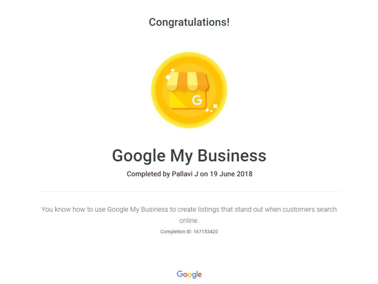The width and height of the screenshot is (378, 284).
Task: Click the 'Completed by' text
Action: (148, 174)
